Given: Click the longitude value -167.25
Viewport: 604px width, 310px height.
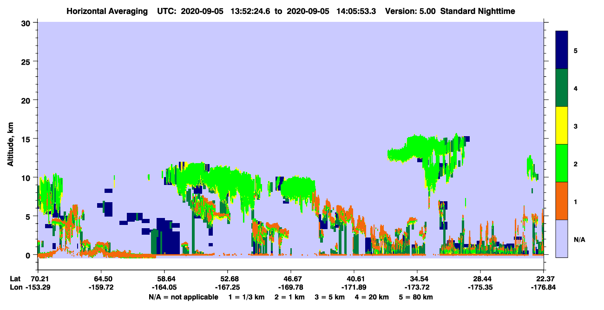Looking at the screenshot, I should pyautogui.click(x=227, y=287).
